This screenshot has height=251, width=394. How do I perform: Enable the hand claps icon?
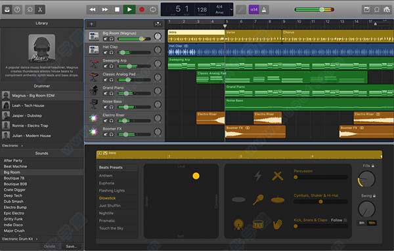tap(278, 224)
